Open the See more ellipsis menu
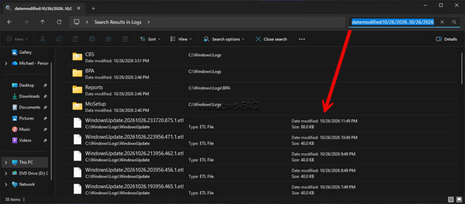This screenshot has width=465, height=204. [302, 39]
